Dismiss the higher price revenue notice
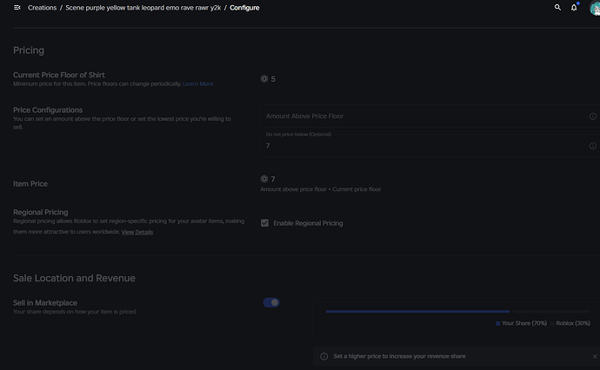The image size is (600, 370). pyautogui.click(x=595, y=356)
